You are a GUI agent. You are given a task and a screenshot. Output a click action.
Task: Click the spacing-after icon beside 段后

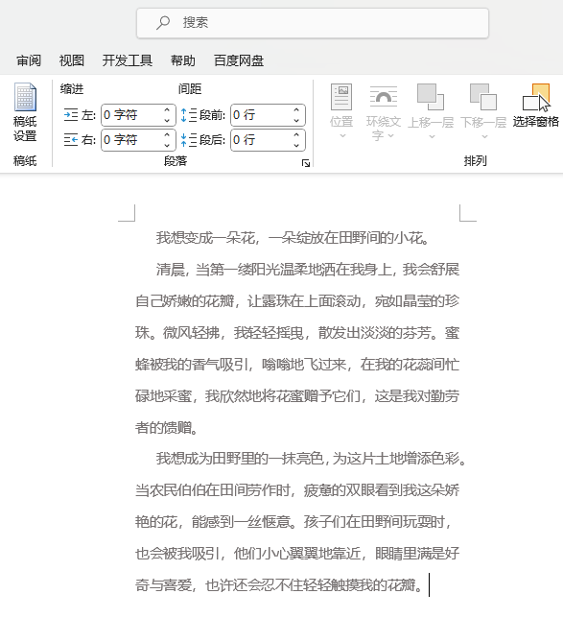pyautogui.click(x=188, y=140)
